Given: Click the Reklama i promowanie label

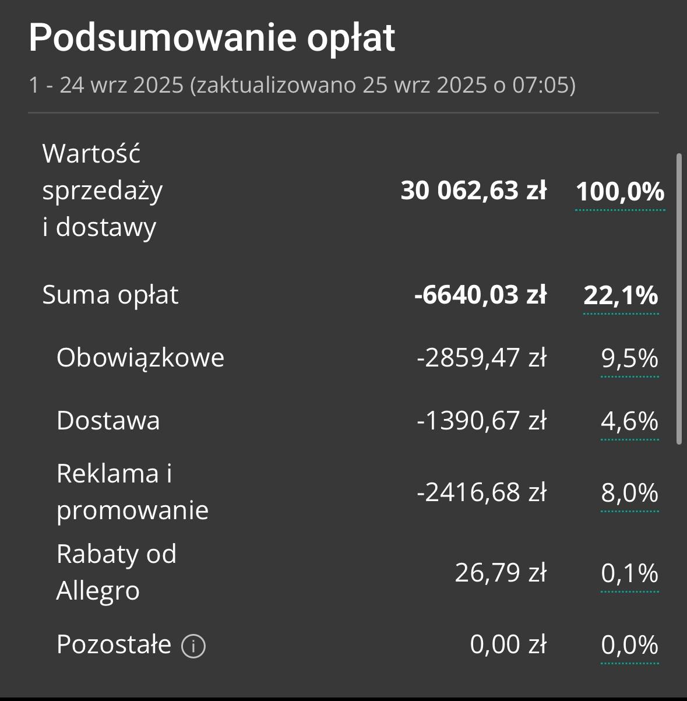Looking at the screenshot, I should pyautogui.click(x=132, y=492).
